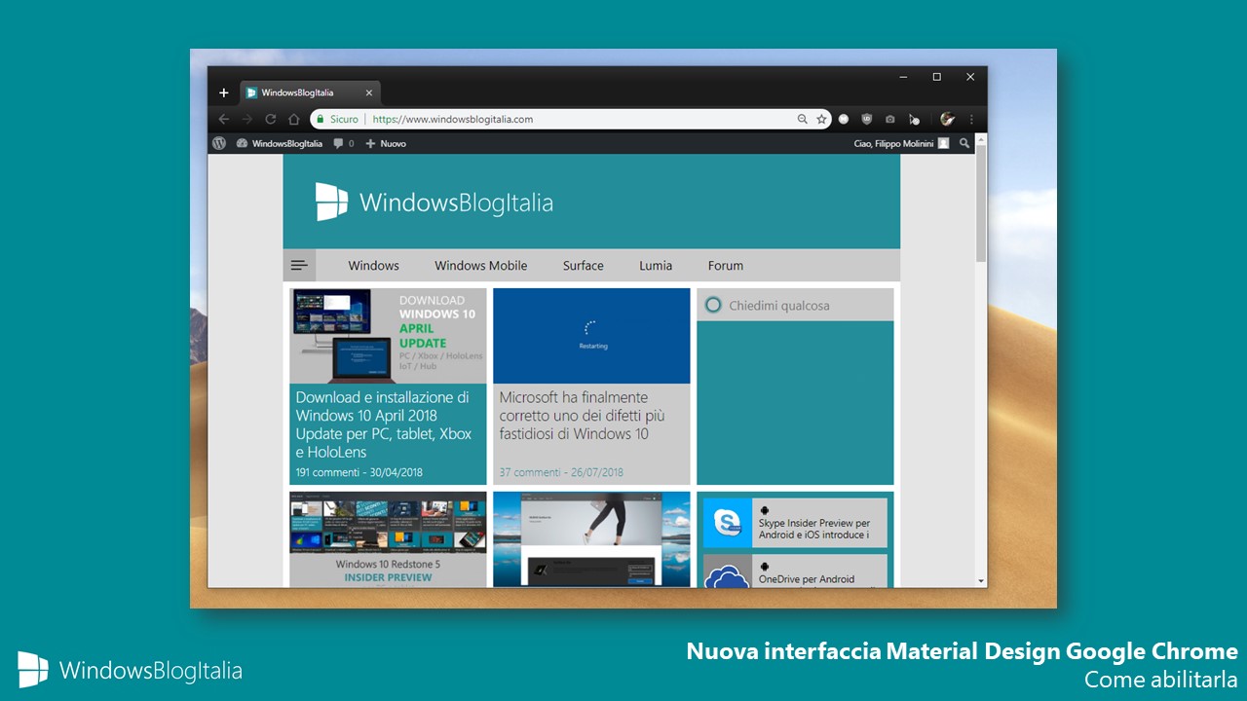Click the WordPress logo in admin bar
This screenshot has height=701, width=1247.
tap(219, 143)
